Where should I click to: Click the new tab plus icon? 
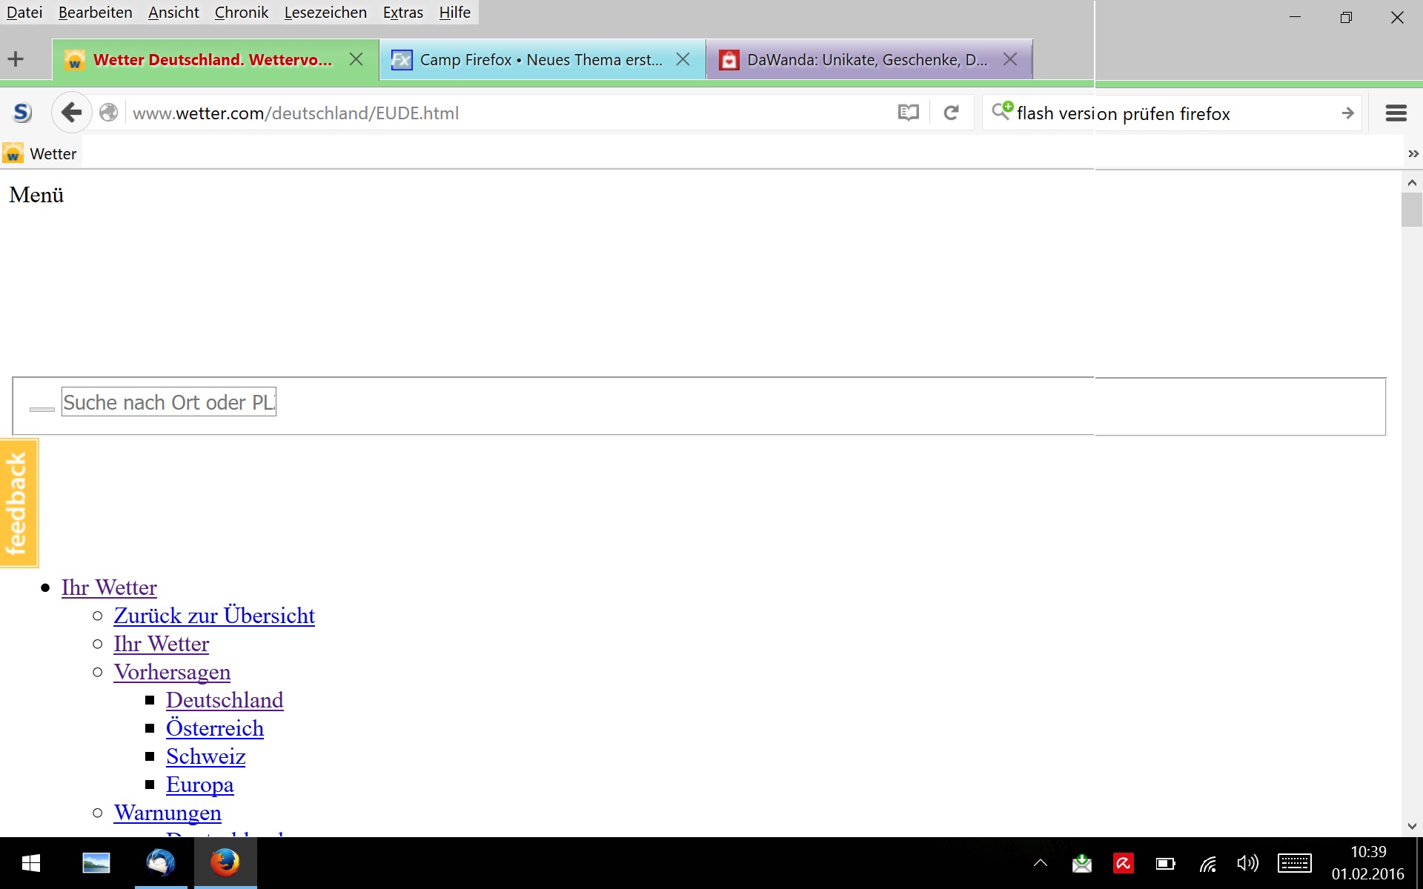(x=16, y=59)
